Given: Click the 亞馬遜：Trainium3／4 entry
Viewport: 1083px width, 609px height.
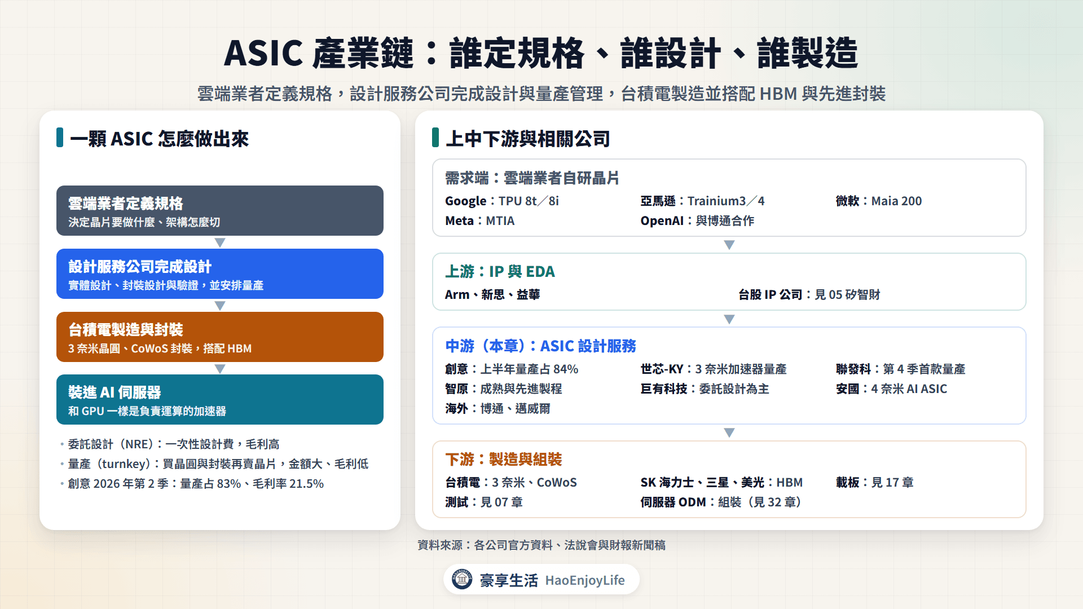Looking at the screenshot, I should click(x=702, y=201).
